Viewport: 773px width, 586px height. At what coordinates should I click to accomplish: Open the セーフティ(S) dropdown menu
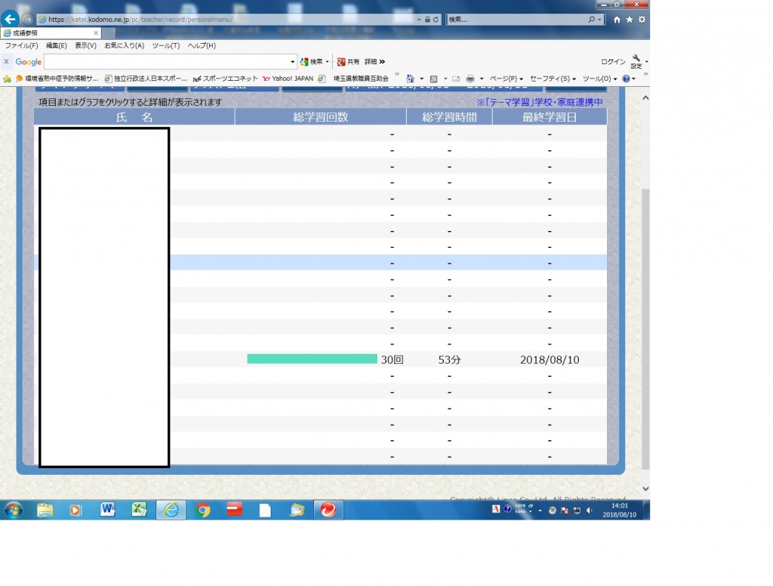coord(553,79)
